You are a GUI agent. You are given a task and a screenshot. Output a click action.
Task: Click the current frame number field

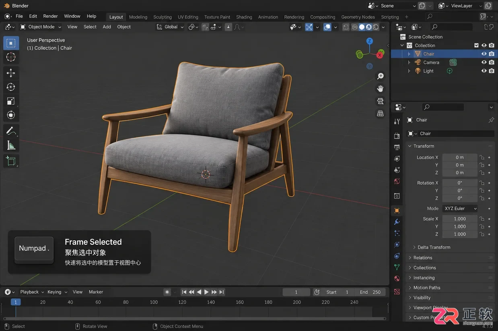click(x=296, y=292)
